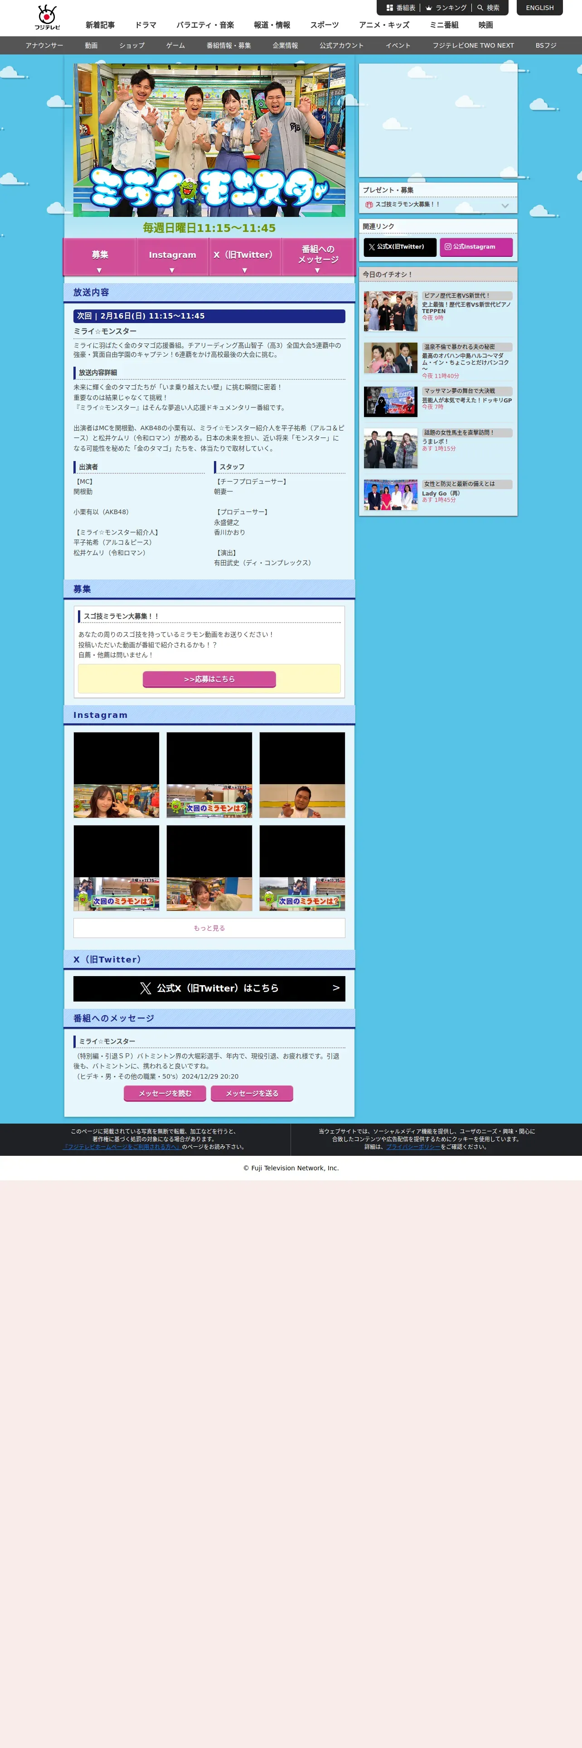The height and width of the screenshot is (1748, 582).
Task: Click 次回 2月16日(日) 11:15〜11:45 bar
Action: [x=209, y=316]
